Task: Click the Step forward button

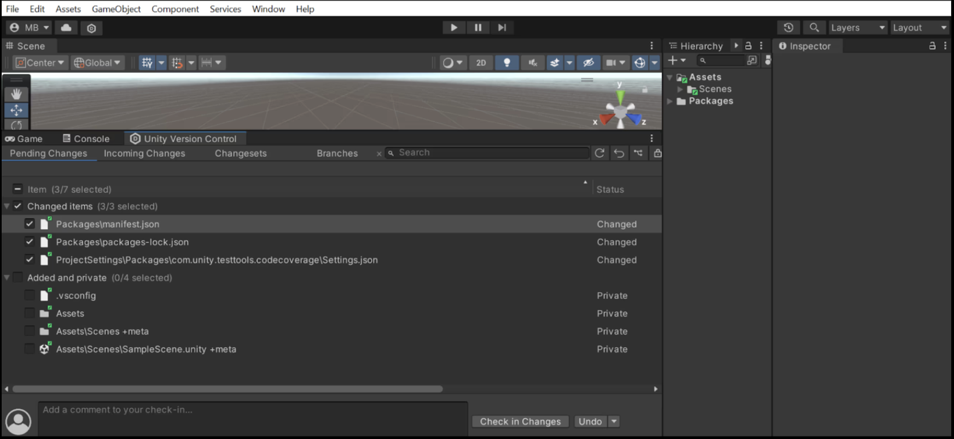Action: [502, 27]
